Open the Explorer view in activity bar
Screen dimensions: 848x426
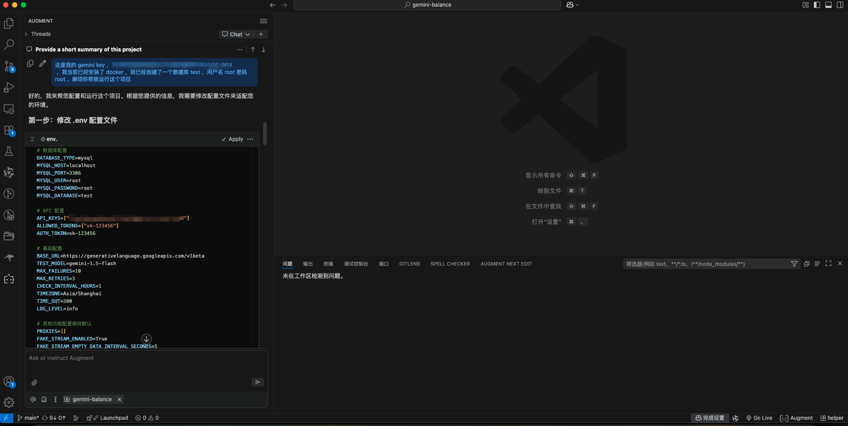(x=9, y=23)
